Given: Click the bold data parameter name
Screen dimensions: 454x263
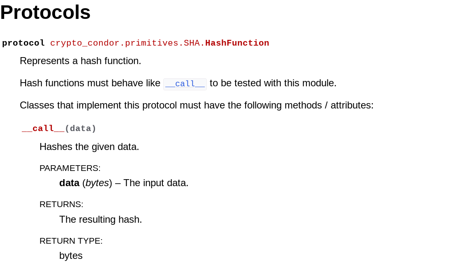Looking at the screenshot, I should coord(69,183).
